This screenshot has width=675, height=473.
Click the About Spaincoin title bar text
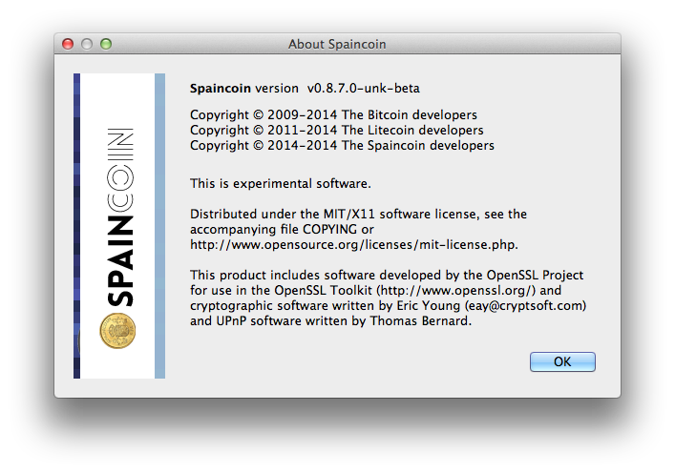337,44
